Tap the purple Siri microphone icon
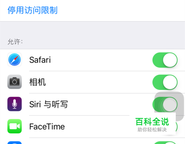This screenshot has height=144, width=185. [x=14, y=104]
